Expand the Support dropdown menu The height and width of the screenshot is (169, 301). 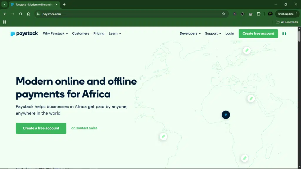[x=213, y=33]
